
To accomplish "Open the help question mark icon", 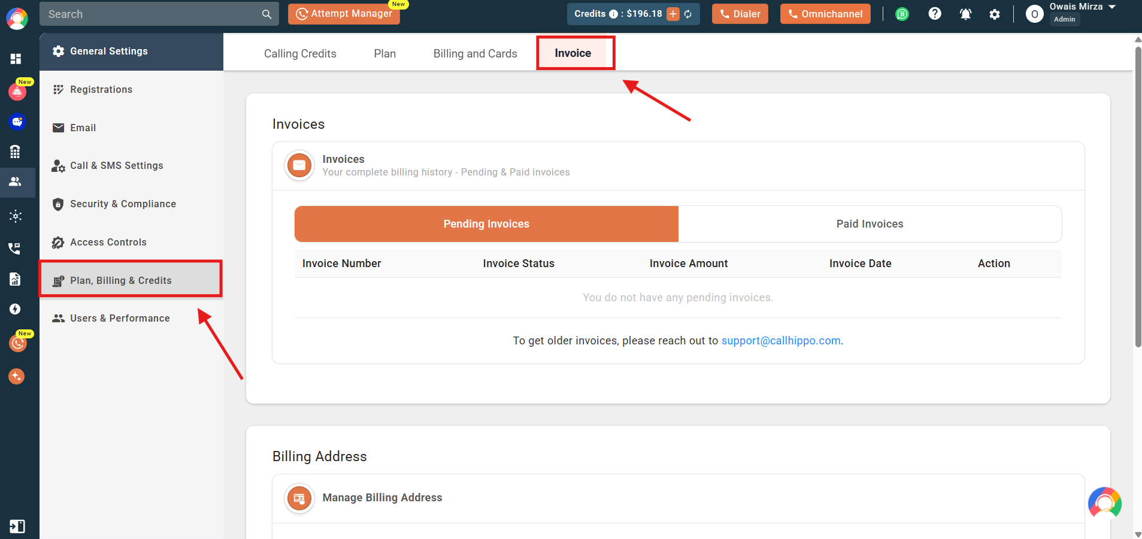I will 935,14.
